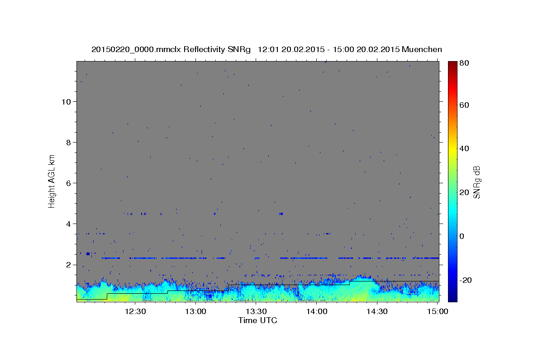Click the 'SNRg dB' colorbar label
Image resolution: width=543 pixels, height=362 pixels.
pos(476,182)
